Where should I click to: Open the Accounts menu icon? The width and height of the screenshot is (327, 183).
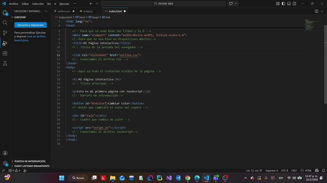pyautogui.click(x=5, y=153)
